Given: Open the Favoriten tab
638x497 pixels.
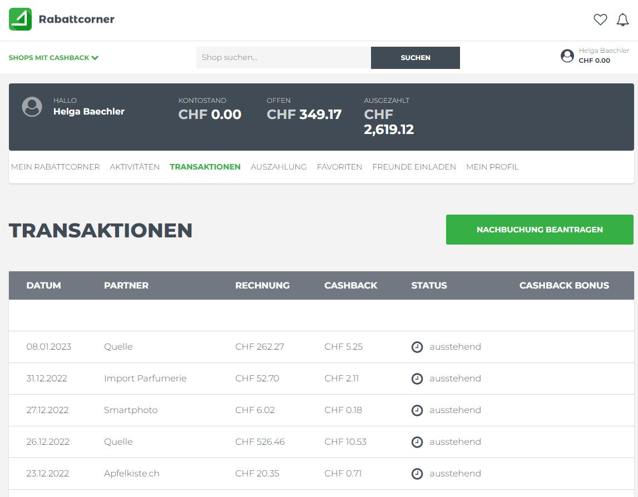Looking at the screenshot, I should tap(339, 167).
